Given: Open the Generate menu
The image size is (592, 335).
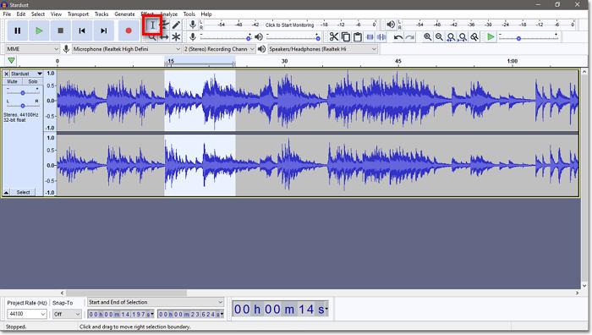Looking at the screenshot, I should pyautogui.click(x=124, y=14).
